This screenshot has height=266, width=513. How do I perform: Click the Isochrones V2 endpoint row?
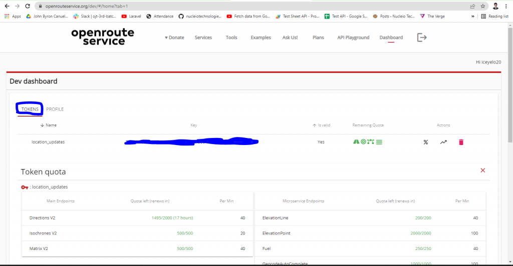[137, 233]
